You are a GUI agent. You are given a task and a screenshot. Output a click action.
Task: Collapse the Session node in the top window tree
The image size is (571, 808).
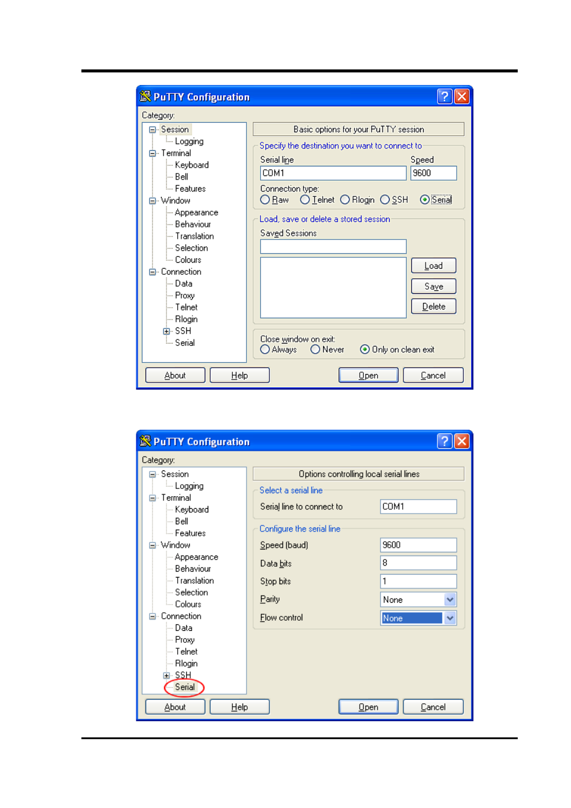[x=153, y=130]
